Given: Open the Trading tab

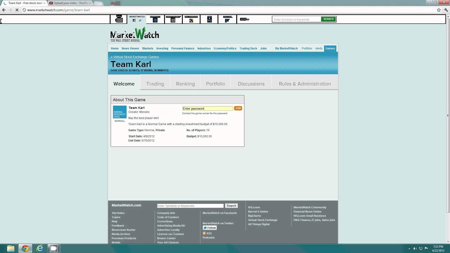Looking at the screenshot, I should pyautogui.click(x=155, y=84).
